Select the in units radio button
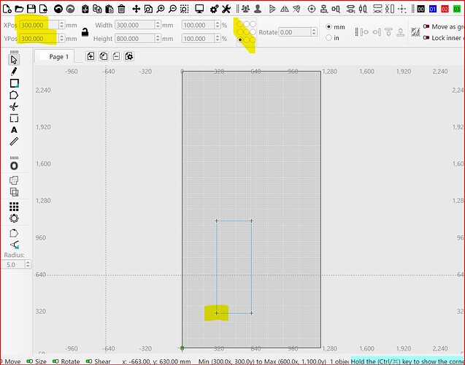 [x=328, y=38]
